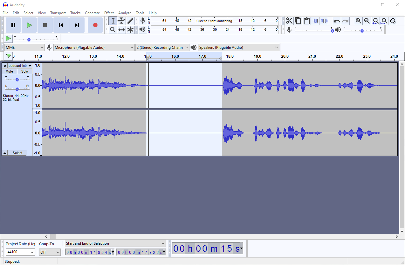405x265 pixels.
Task: Skip to end of project
Action: pos(77,25)
